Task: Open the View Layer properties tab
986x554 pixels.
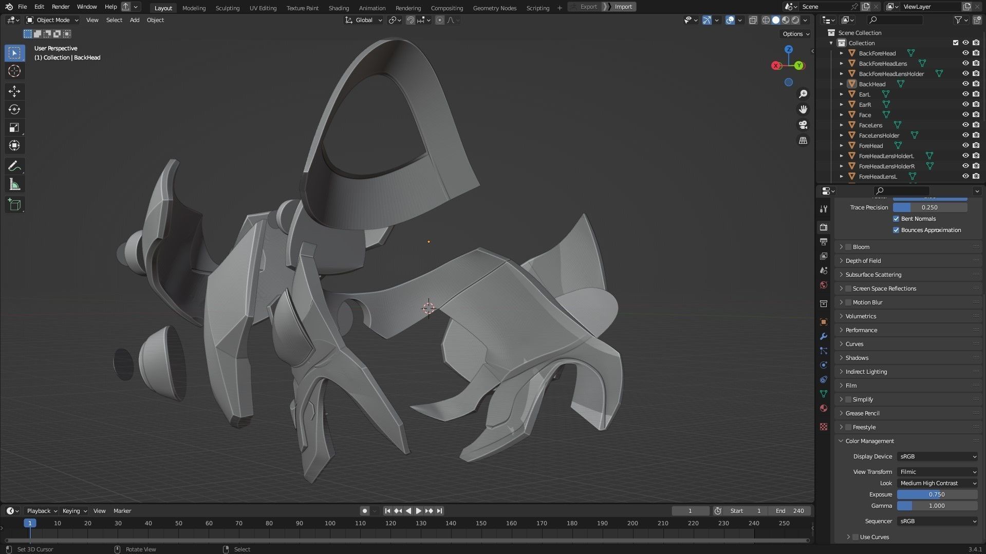Action: click(x=824, y=256)
